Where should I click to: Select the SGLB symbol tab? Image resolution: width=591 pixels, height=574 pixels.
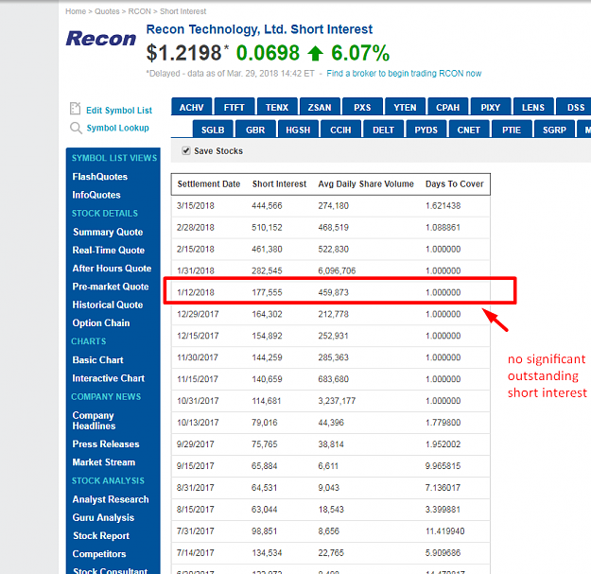point(213,130)
